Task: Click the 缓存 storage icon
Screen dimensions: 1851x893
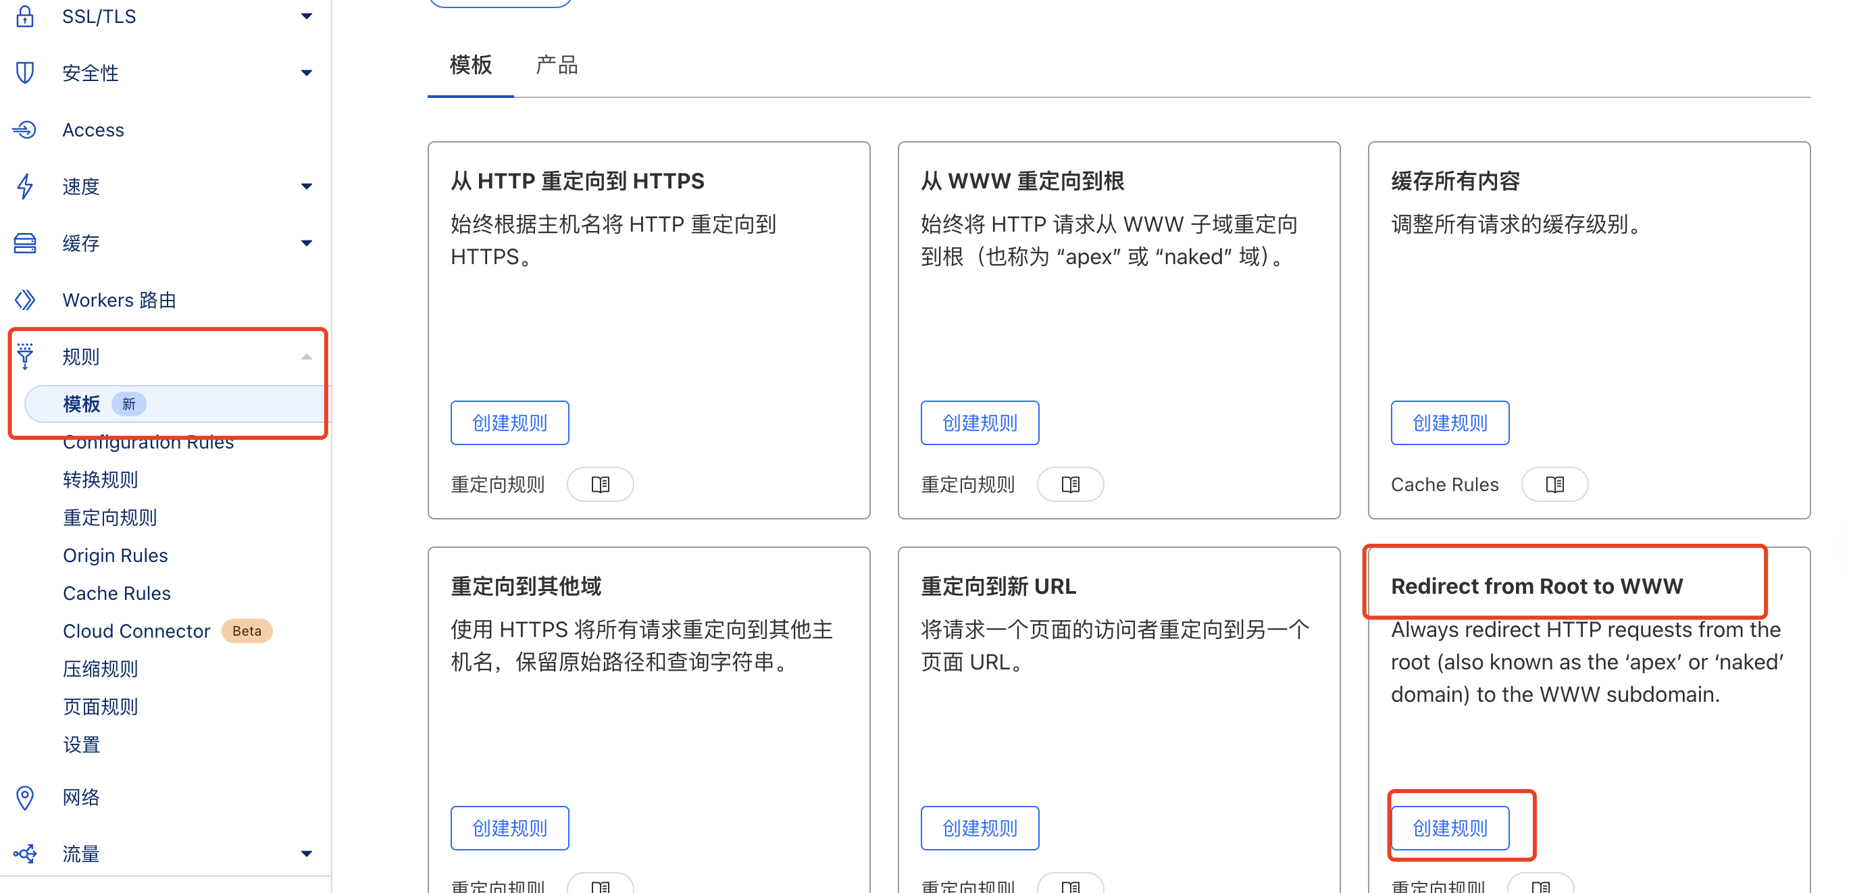Action: tap(25, 243)
